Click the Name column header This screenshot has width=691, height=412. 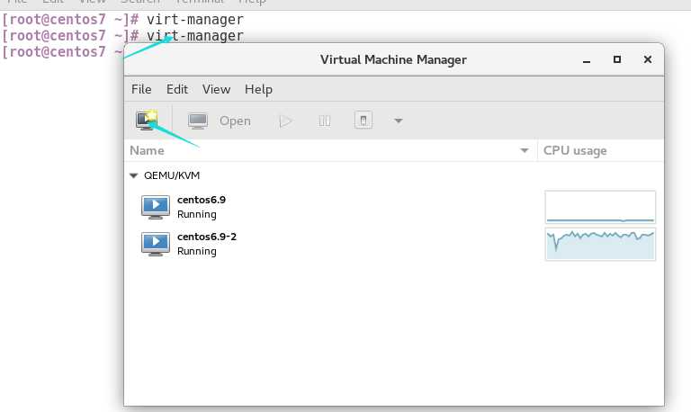click(x=330, y=151)
